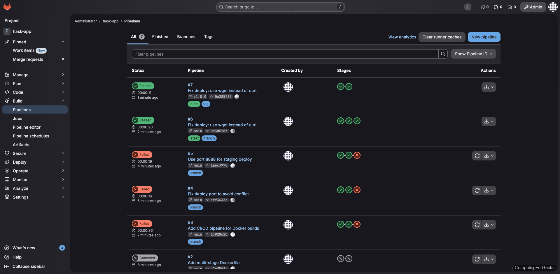This screenshot has height=274, width=560.
Task: Click the GitLab logo in top left
Action: [7, 7]
